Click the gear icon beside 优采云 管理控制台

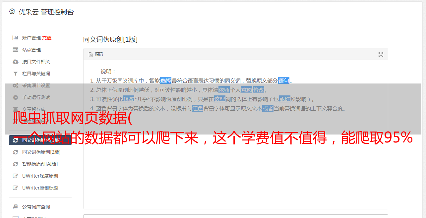12,12
